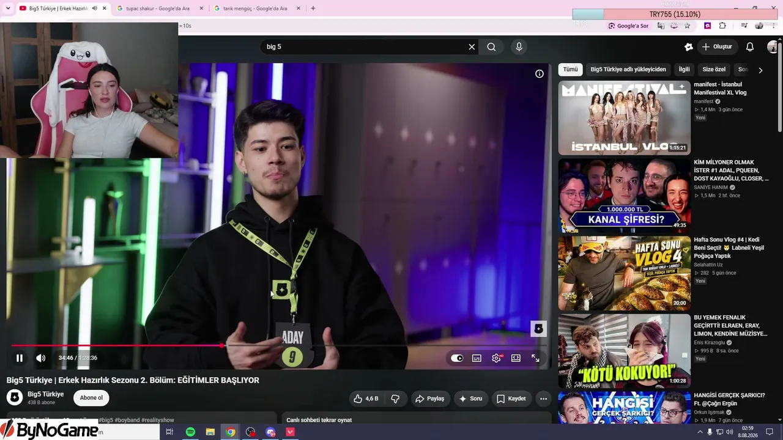Switch to the 'tank mengüç' browser tab
The width and height of the screenshot is (783, 440).
click(255, 9)
